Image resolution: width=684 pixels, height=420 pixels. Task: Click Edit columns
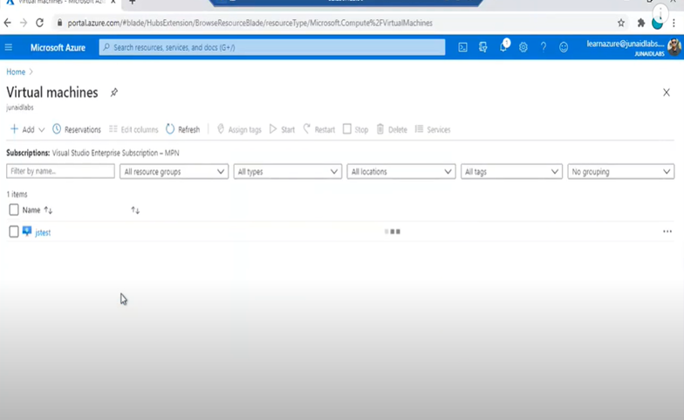133,129
